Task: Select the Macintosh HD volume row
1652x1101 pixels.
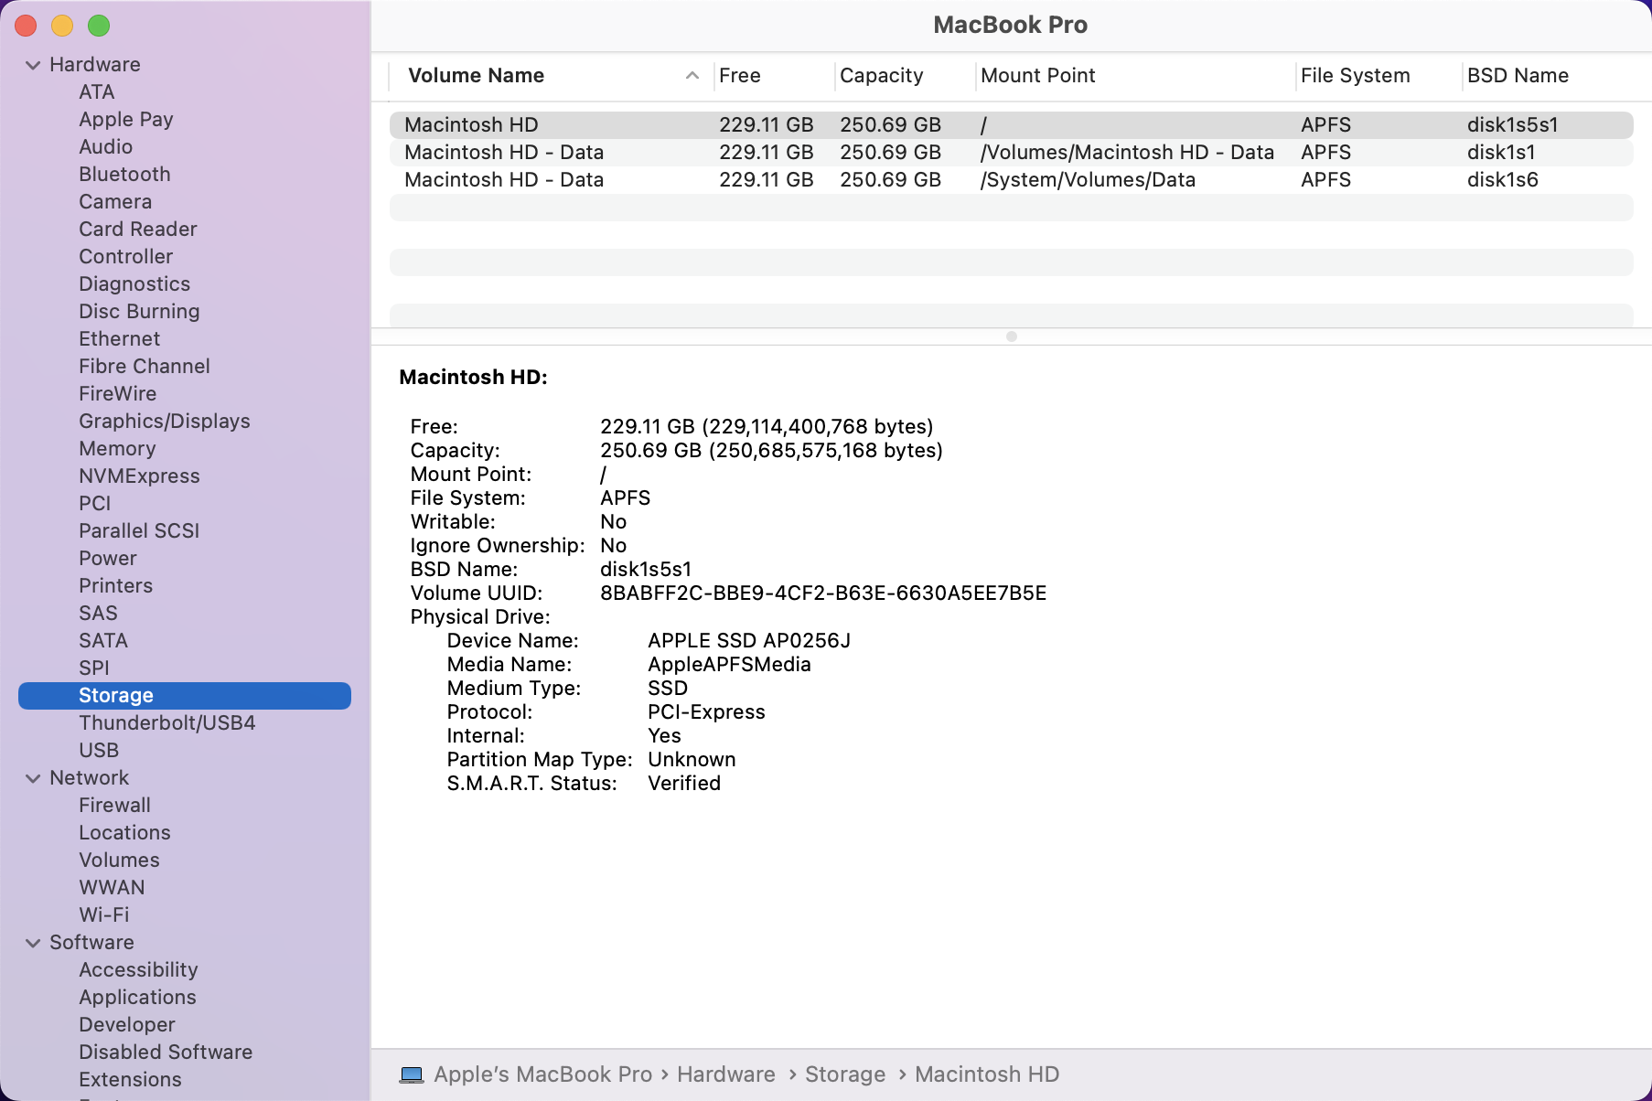Action: pos(1011,125)
